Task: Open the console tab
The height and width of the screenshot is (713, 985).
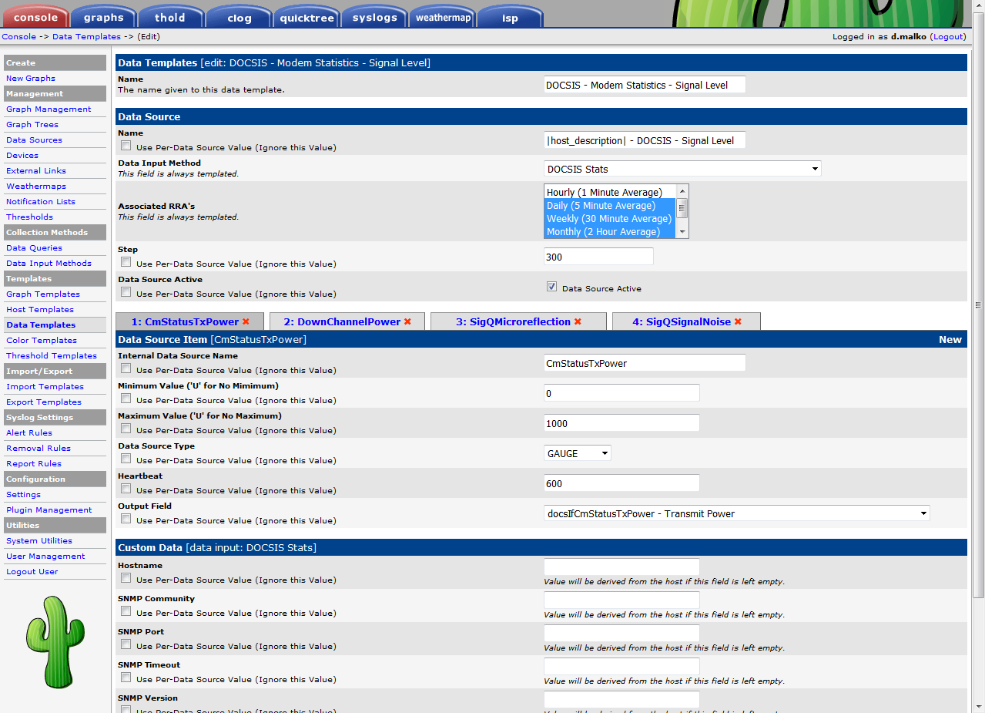Action: (35, 17)
